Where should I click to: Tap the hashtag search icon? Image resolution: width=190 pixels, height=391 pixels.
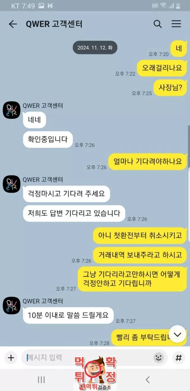178,357
